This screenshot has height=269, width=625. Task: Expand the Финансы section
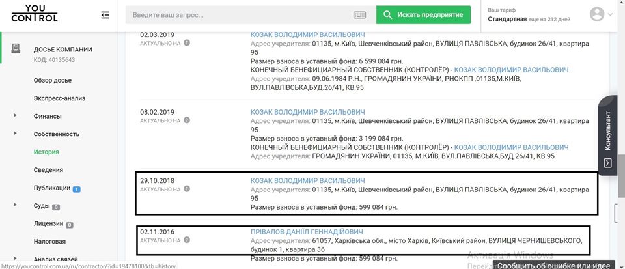click(x=15, y=116)
